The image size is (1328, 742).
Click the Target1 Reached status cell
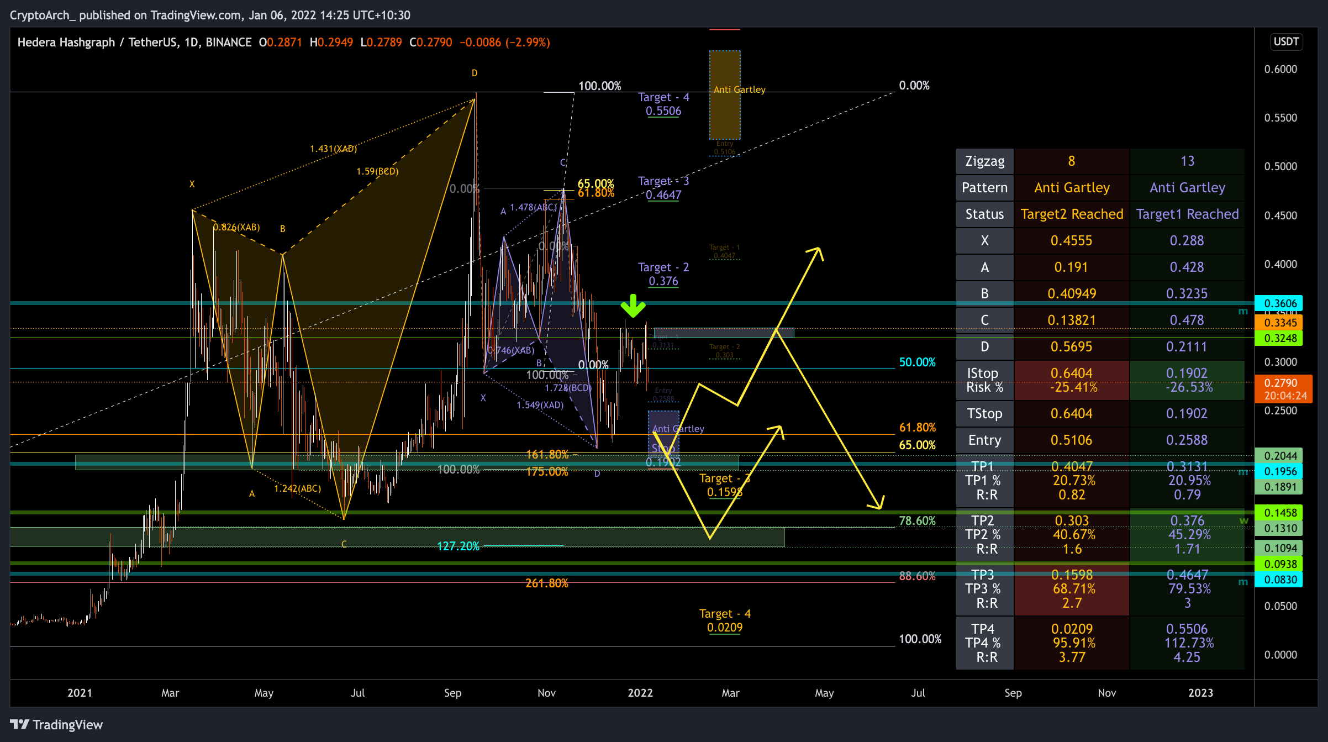click(x=1187, y=214)
